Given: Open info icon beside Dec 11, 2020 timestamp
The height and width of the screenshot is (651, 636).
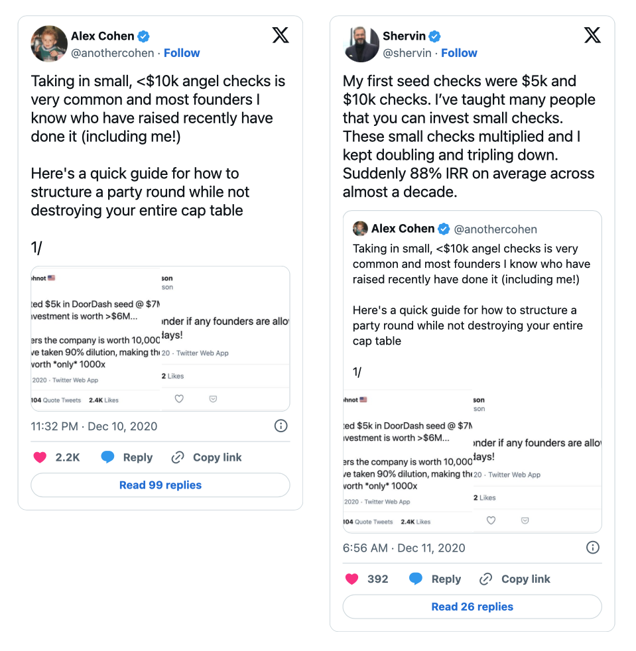Looking at the screenshot, I should tap(593, 548).
